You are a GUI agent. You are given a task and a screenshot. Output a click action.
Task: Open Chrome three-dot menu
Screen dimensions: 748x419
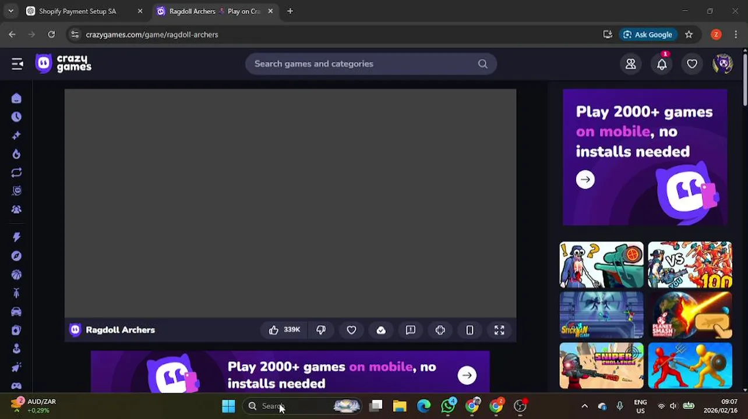736,34
